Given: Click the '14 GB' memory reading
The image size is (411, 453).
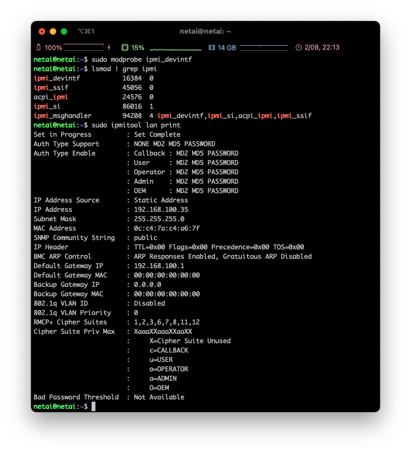Looking at the screenshot, I should coord(227,47).
